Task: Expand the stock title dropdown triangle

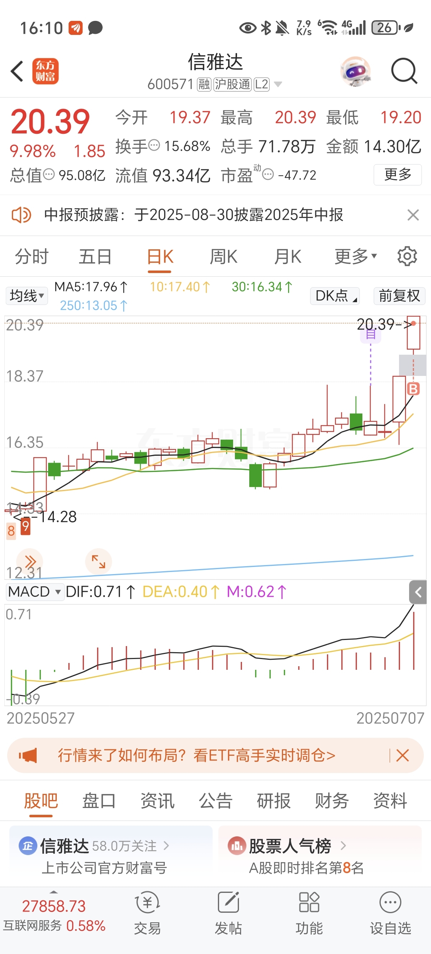Action: 278,85
